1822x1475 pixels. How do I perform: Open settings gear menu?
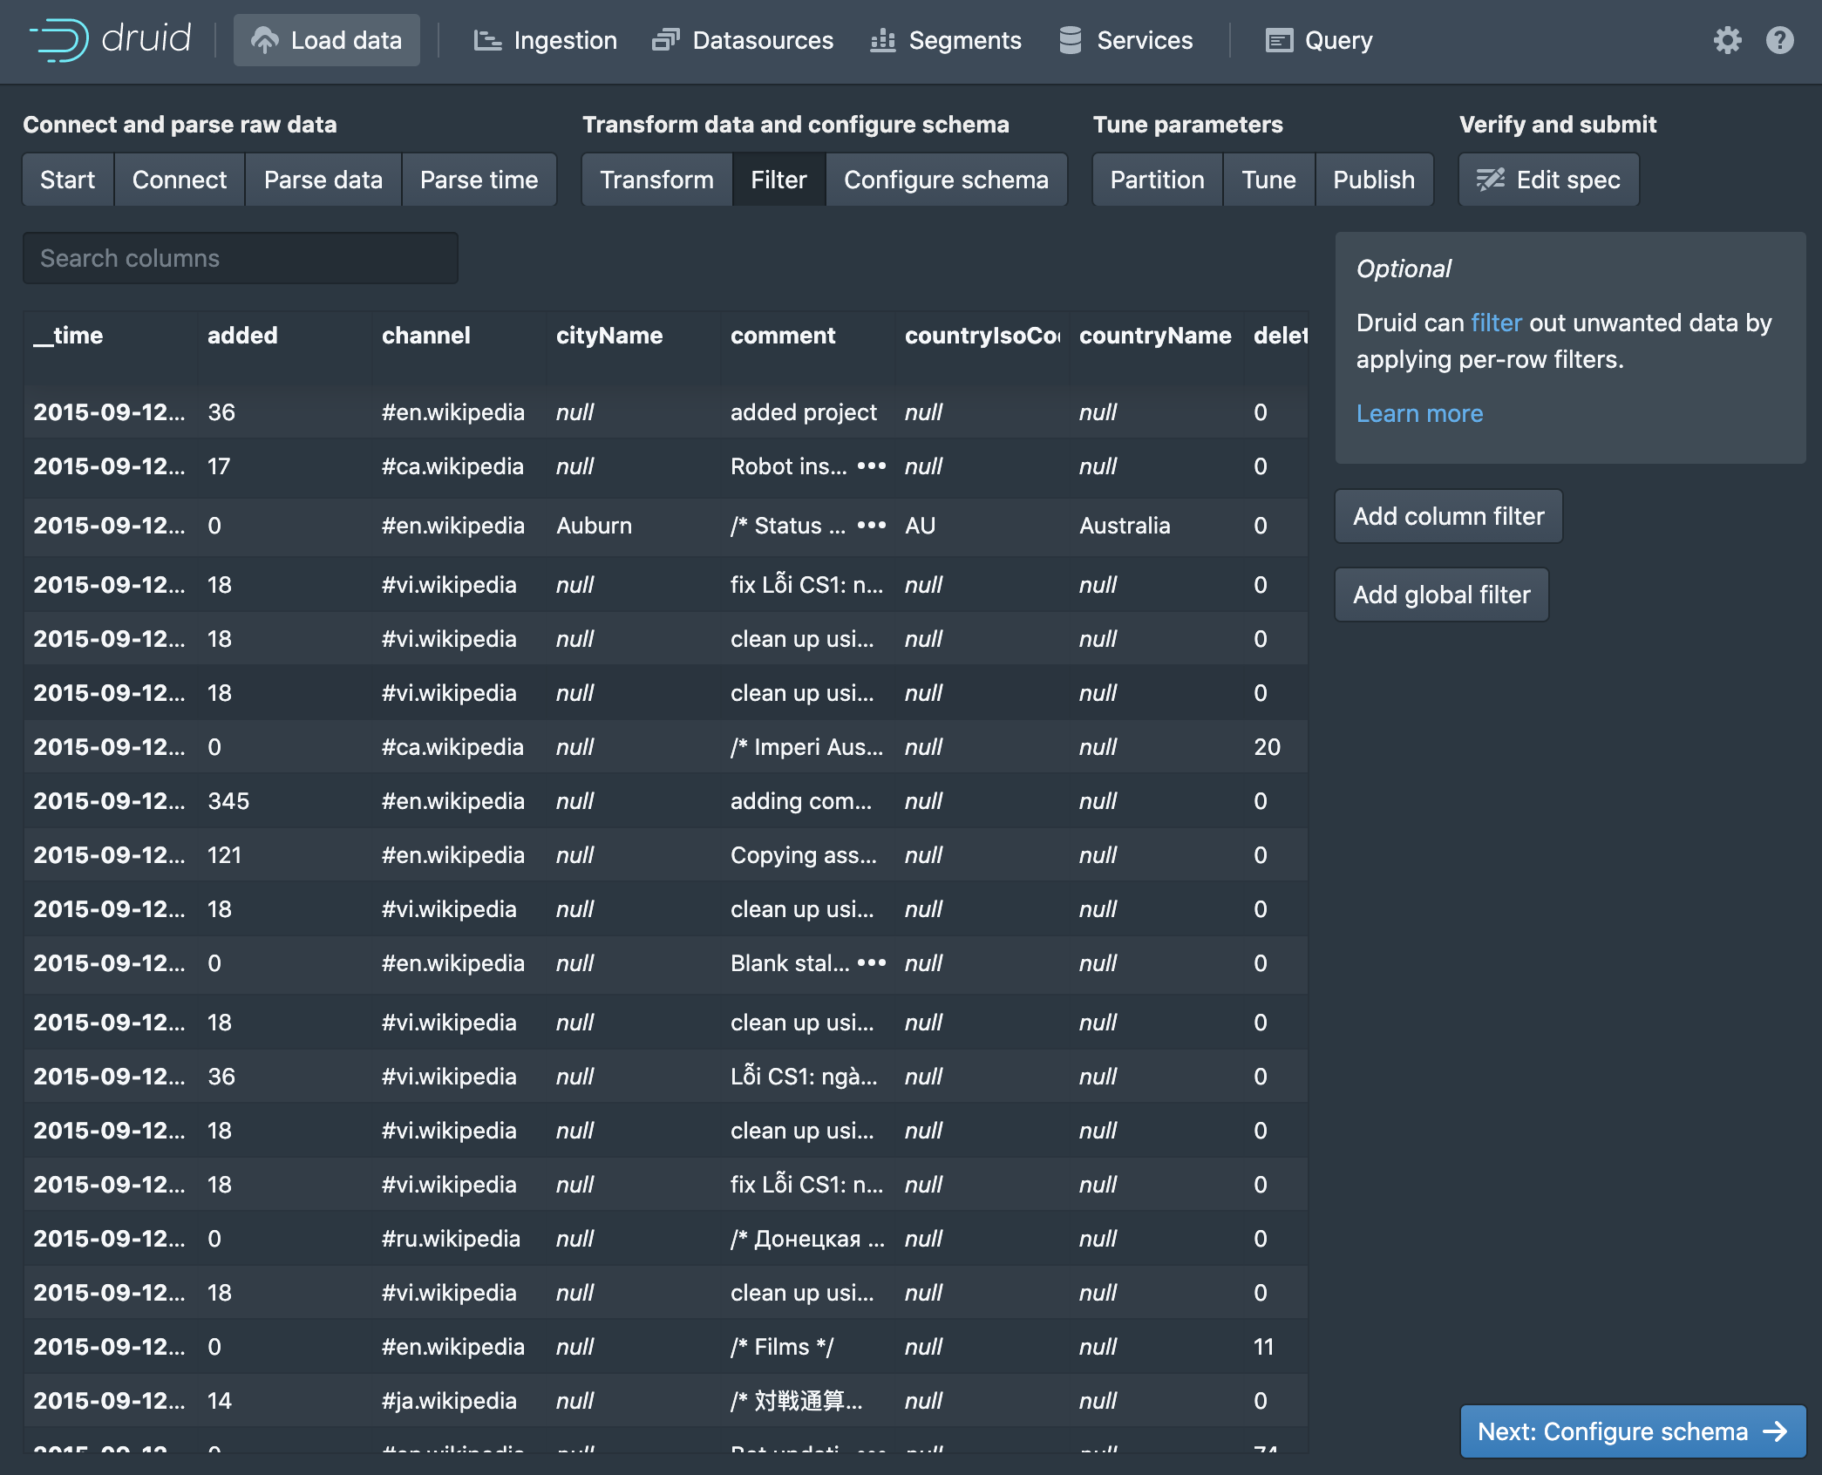tap(1727, 40)
